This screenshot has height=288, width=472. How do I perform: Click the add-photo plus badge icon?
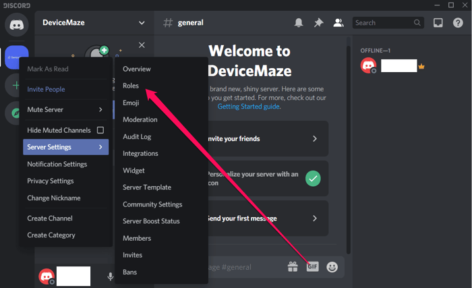click(104, 51)
